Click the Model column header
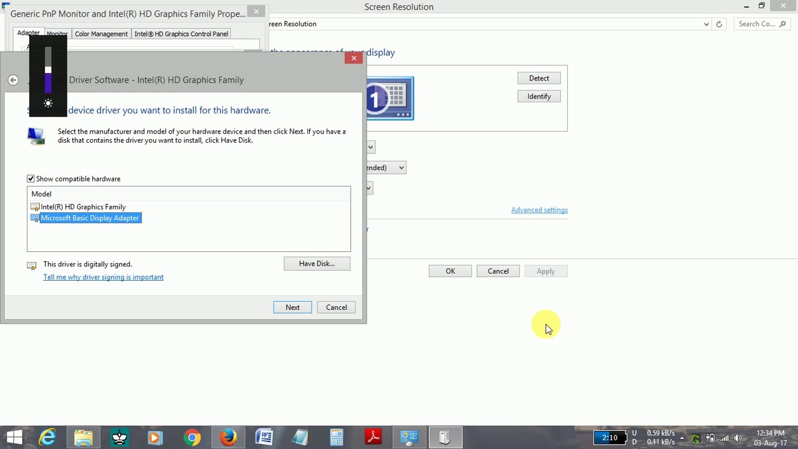 [189, 194]
